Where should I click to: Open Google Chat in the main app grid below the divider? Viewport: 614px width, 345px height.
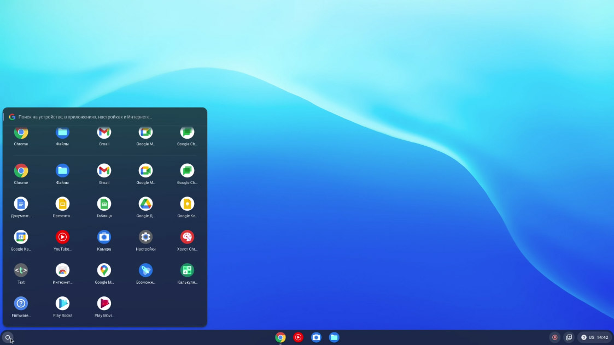[187, 170]
